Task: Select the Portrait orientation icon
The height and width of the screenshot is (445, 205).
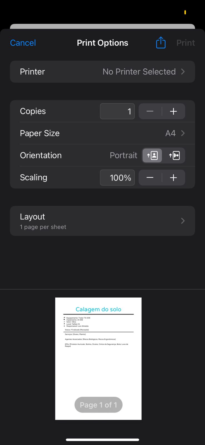Action: pyautogui.click(x=152, y=155)
